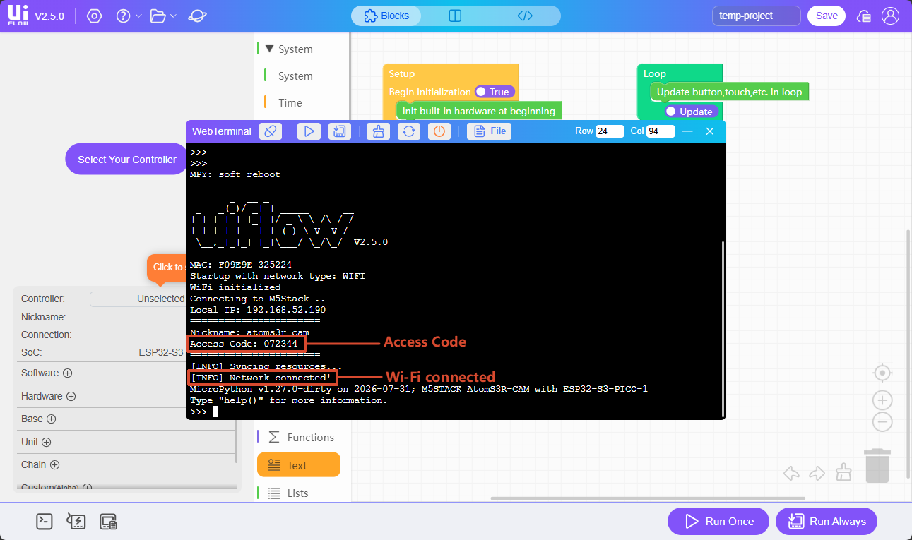Screen dimensions: 912x540
Task: Click the WebTerminal run play icon
Action: pos(309,131)
